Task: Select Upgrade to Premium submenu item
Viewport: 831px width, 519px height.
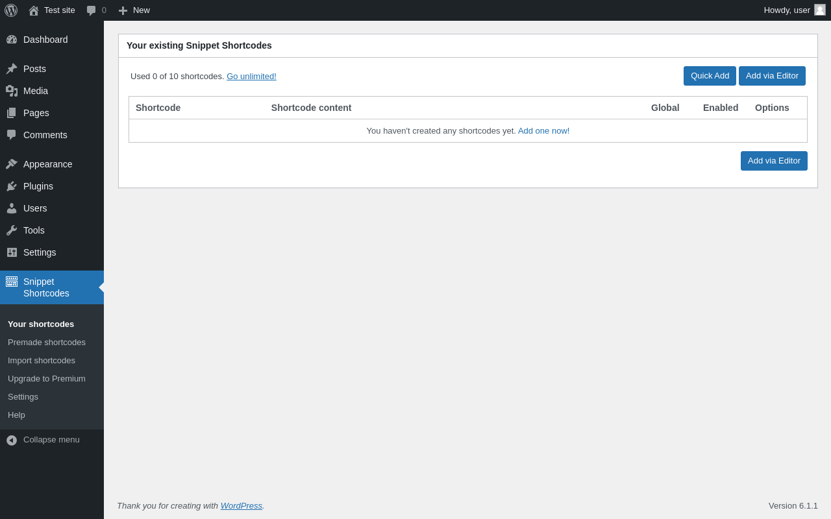Action: pyautogui.click(x=47, y=379)
